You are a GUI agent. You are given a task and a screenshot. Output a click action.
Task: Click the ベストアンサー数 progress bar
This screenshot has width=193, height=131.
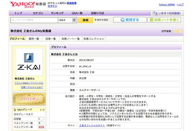(41, 123)
